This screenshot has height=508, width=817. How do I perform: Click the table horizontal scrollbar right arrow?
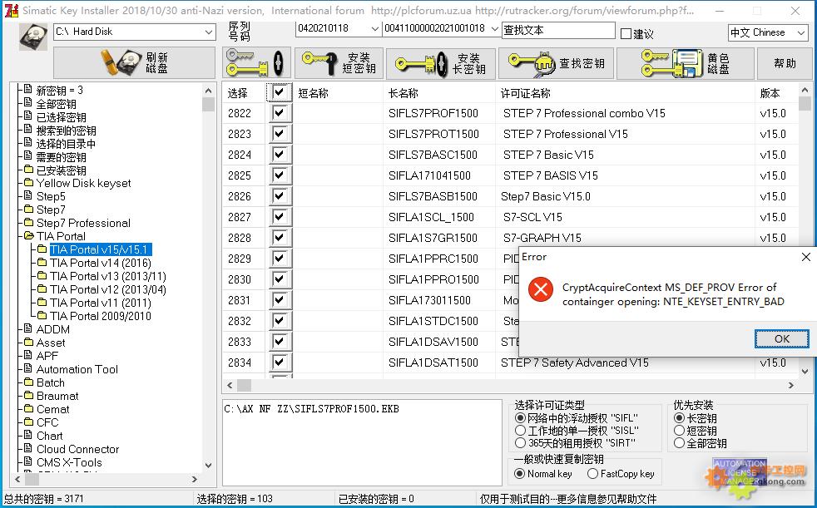click(791, 386)
